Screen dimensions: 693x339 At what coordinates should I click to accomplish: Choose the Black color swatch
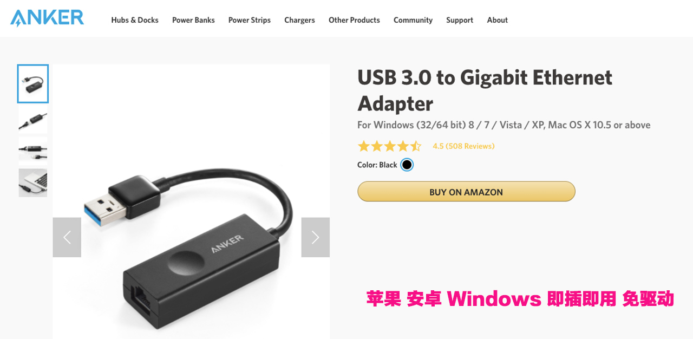tap(407, 165)
